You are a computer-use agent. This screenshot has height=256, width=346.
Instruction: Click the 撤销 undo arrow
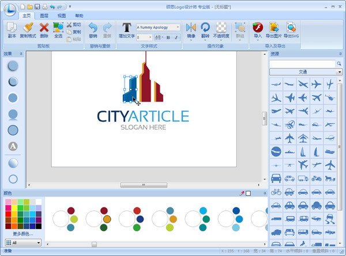click(93, 27)
